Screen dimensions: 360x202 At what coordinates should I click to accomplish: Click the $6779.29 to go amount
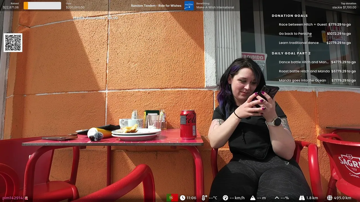coord(343,71)
